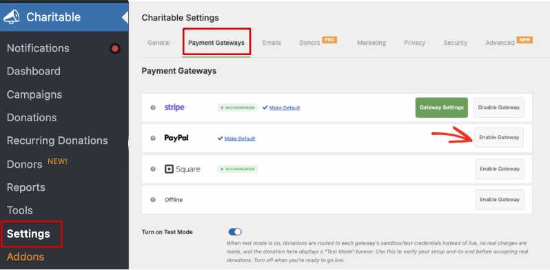Click the Stripe logo
This screenshot has height=270, width=550.
click(174, 107)
